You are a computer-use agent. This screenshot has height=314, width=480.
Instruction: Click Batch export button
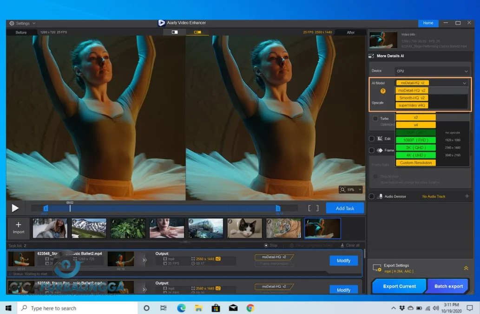[448, 286]
